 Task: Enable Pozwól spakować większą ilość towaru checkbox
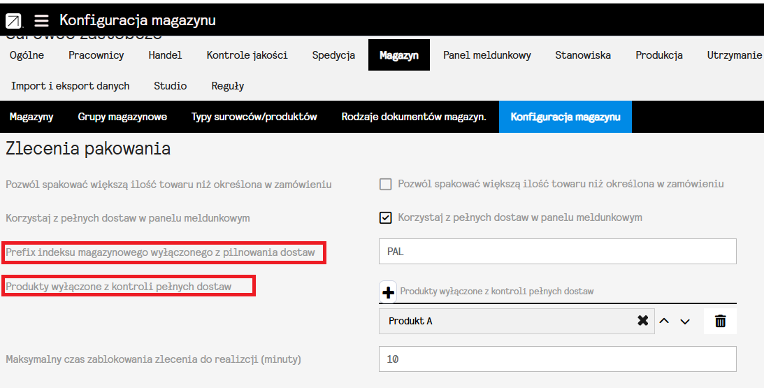[x=385, y=185]
